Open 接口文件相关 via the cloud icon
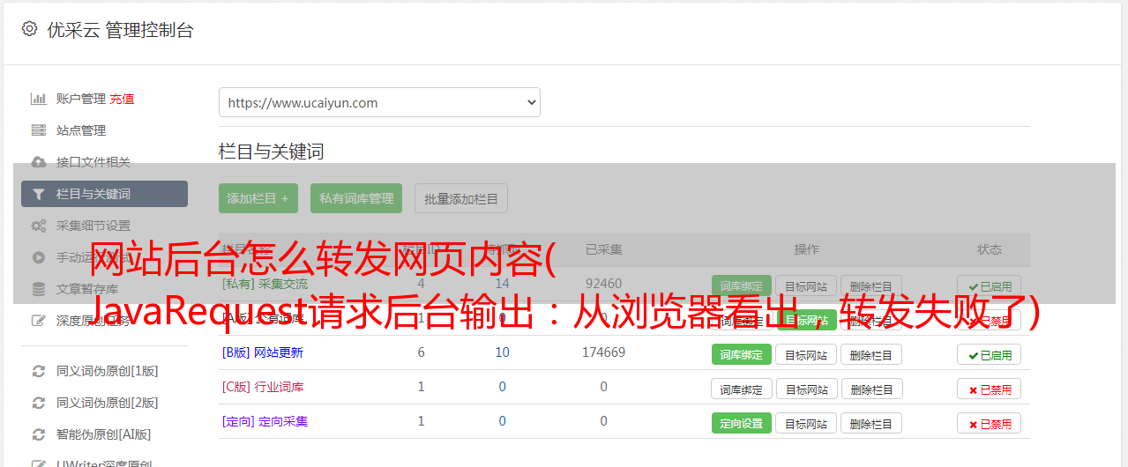Screen dimensions: 1128x467 coord(39,162)
